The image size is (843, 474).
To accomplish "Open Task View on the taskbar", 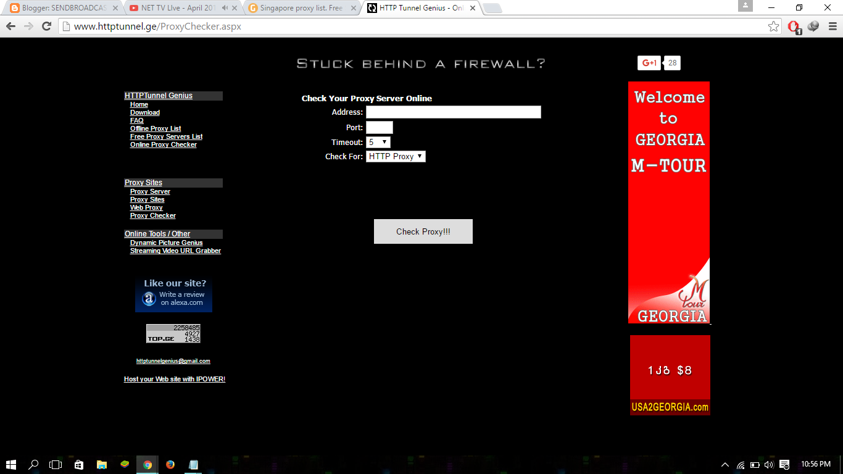I will point(56,464).
